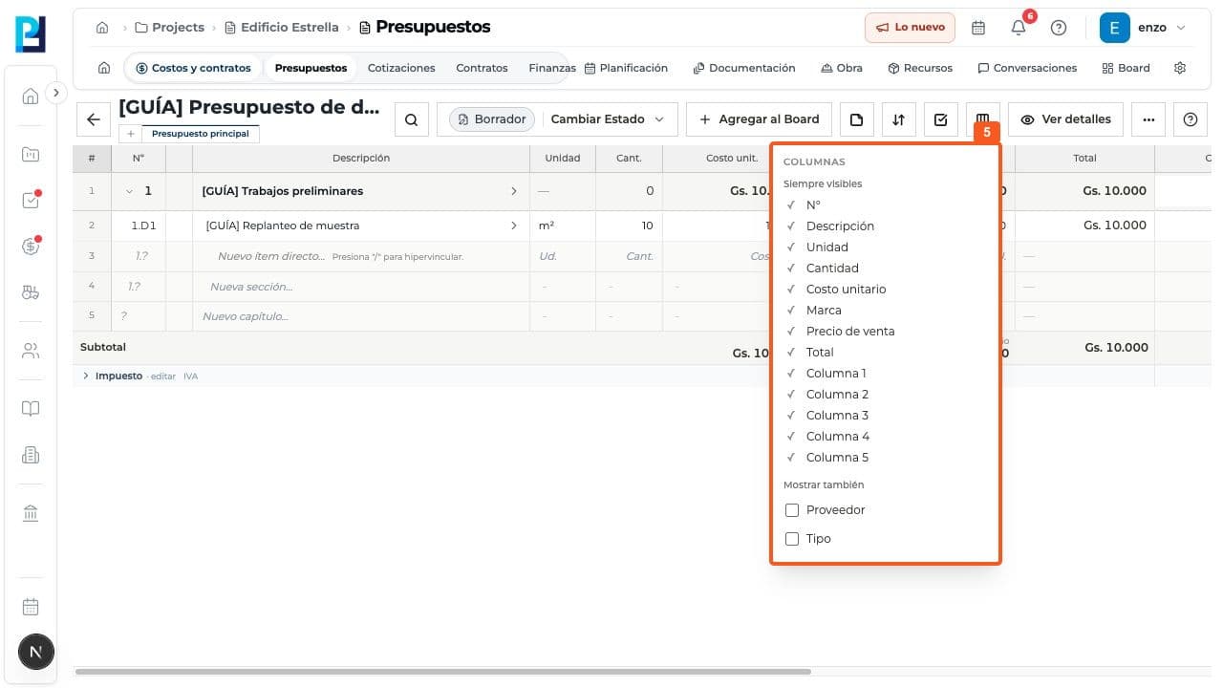Open the help question mark in header
The image size is (1223, 688).
1059,28
